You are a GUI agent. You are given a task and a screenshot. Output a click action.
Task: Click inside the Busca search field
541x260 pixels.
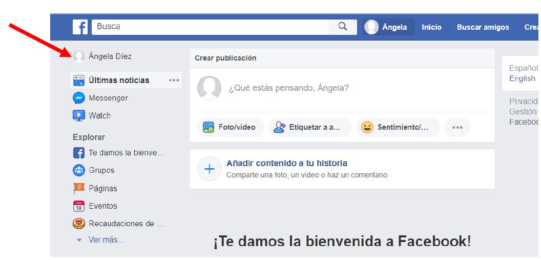coord(210,27)
